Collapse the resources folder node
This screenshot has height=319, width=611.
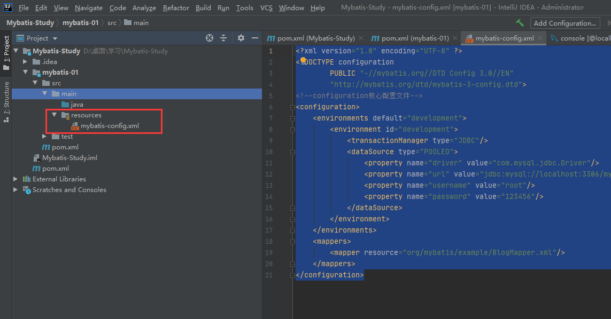coord(55,115)
